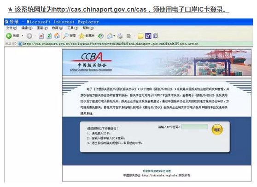Screen dimensions: 257x187
Task: Open the yellow note icon in toolbar
Action: point(140,36)
